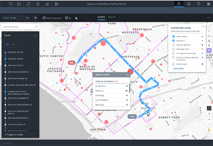This screenshot has width=213, height=146.
Task: Zoom out with the map minus button
Action: click(209, 124)
